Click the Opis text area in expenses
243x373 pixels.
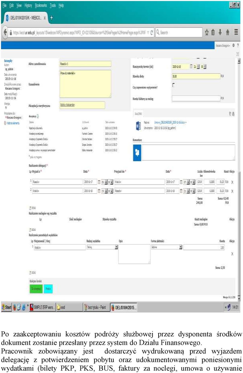pos(134,254)
